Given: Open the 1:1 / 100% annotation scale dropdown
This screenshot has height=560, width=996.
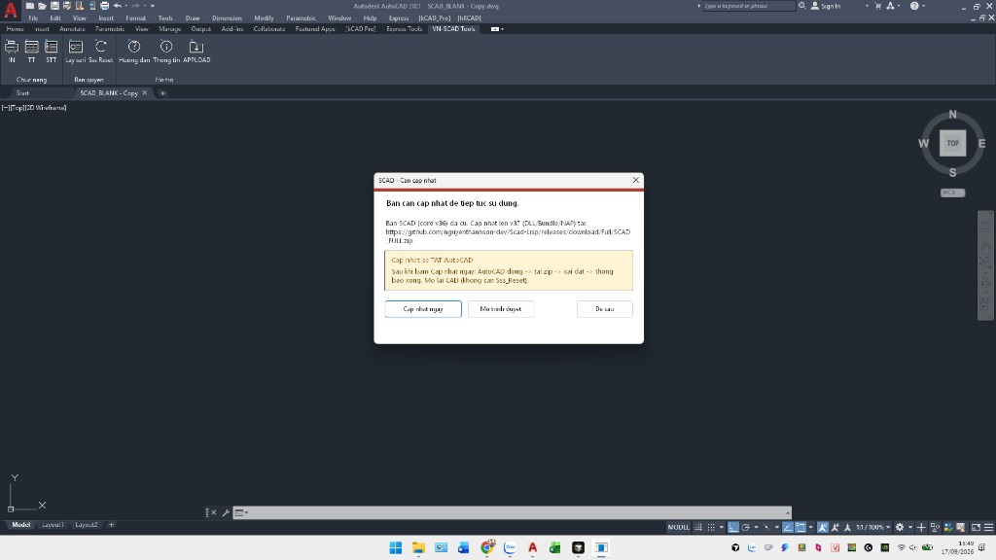Looking at the screenshot, I should (873, 527).
